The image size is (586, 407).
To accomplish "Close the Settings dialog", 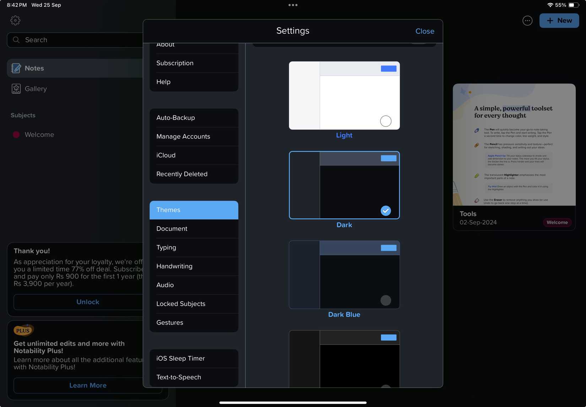I will tap(425, 31).
